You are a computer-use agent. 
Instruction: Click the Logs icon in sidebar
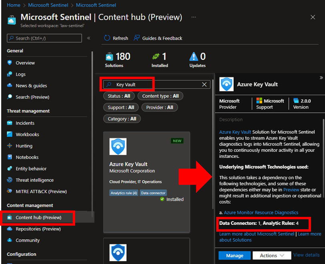click(x=10, y=74)
